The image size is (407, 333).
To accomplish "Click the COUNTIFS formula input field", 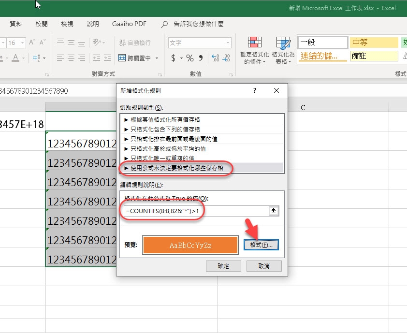I will 196,211.
